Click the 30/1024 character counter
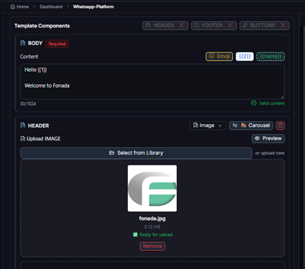 28,104
